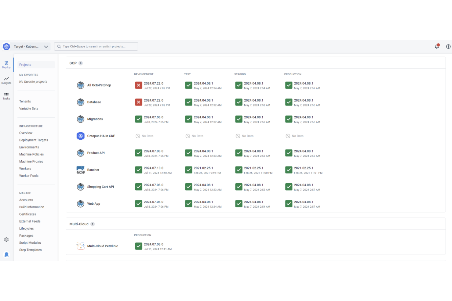Open Shopping Cart API Development release 2024.07.08.0
This screenshot has width=452, height=301.
154,185
